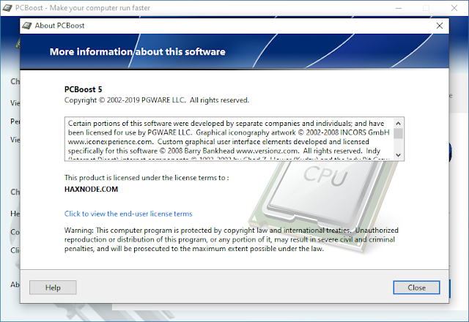
Task: Click the PCBoost main window title icon
Action: point(7,8)
